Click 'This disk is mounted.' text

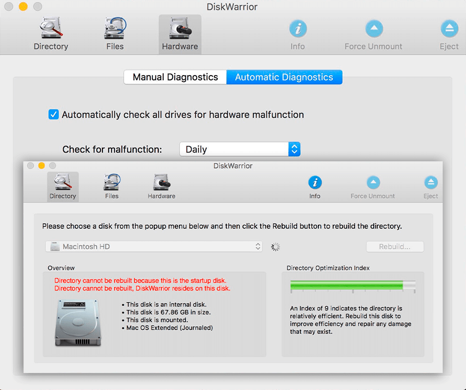pos(157,320)
